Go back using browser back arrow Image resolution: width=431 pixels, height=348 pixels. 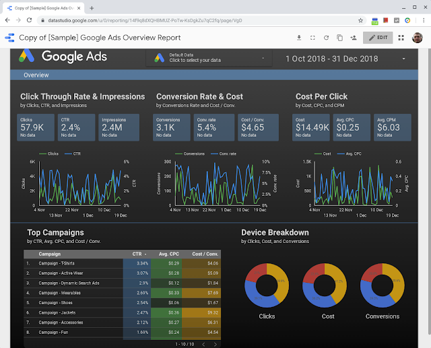[7, 20]
